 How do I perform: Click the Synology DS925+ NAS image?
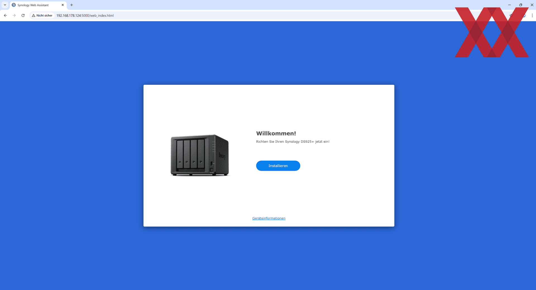click(200, 155)
